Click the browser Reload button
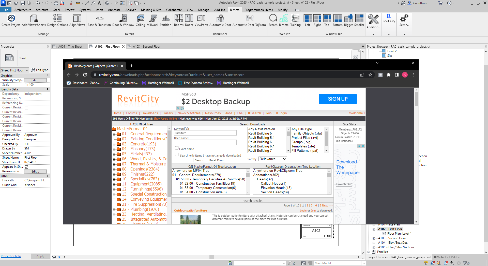Screen dimensions: 488x266 pos(85,75)
